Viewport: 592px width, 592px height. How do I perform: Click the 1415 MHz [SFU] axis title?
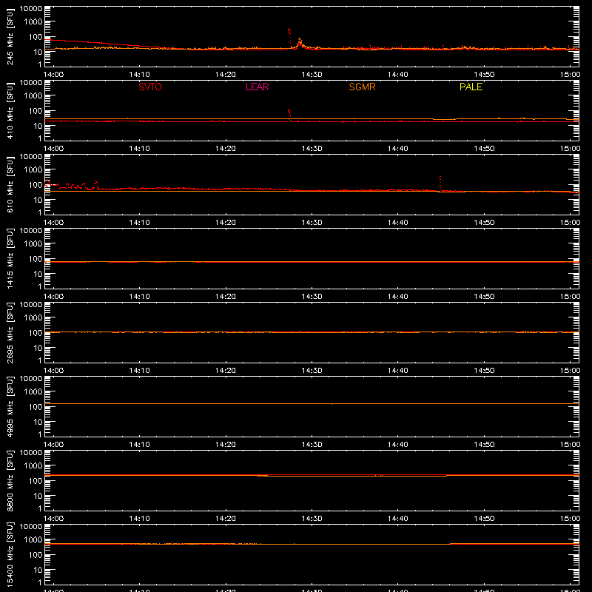pyautogui.click(x=10, y=258)
